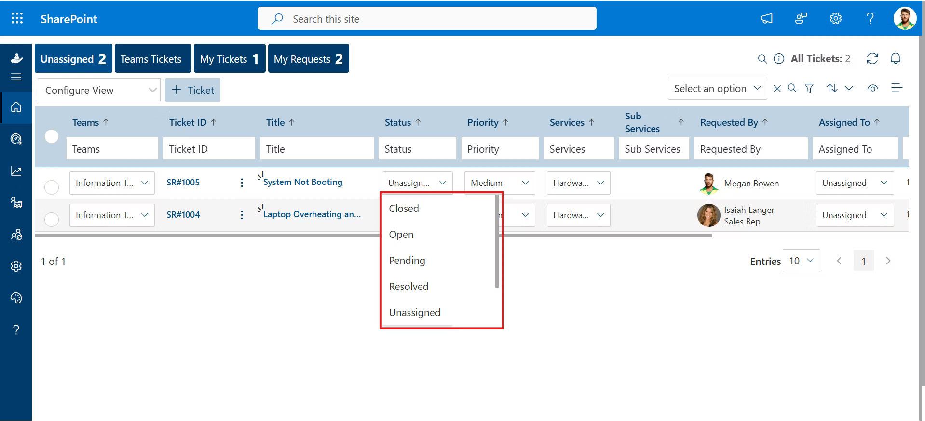925x421 pixels.
Task: Collapse the Status dropdown for SR#1005
Action: tap(417, 183)
